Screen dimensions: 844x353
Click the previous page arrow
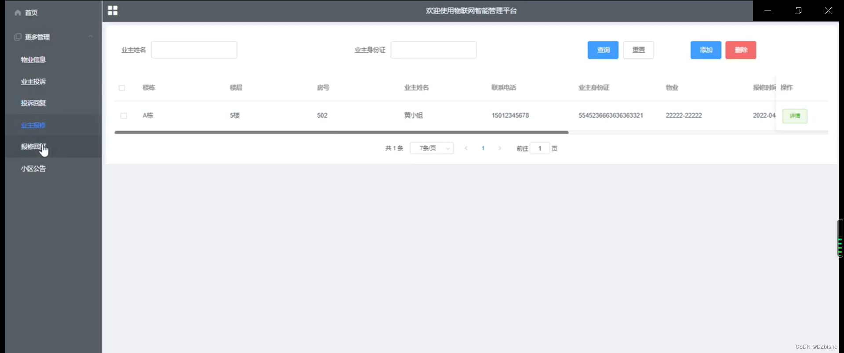466,148
